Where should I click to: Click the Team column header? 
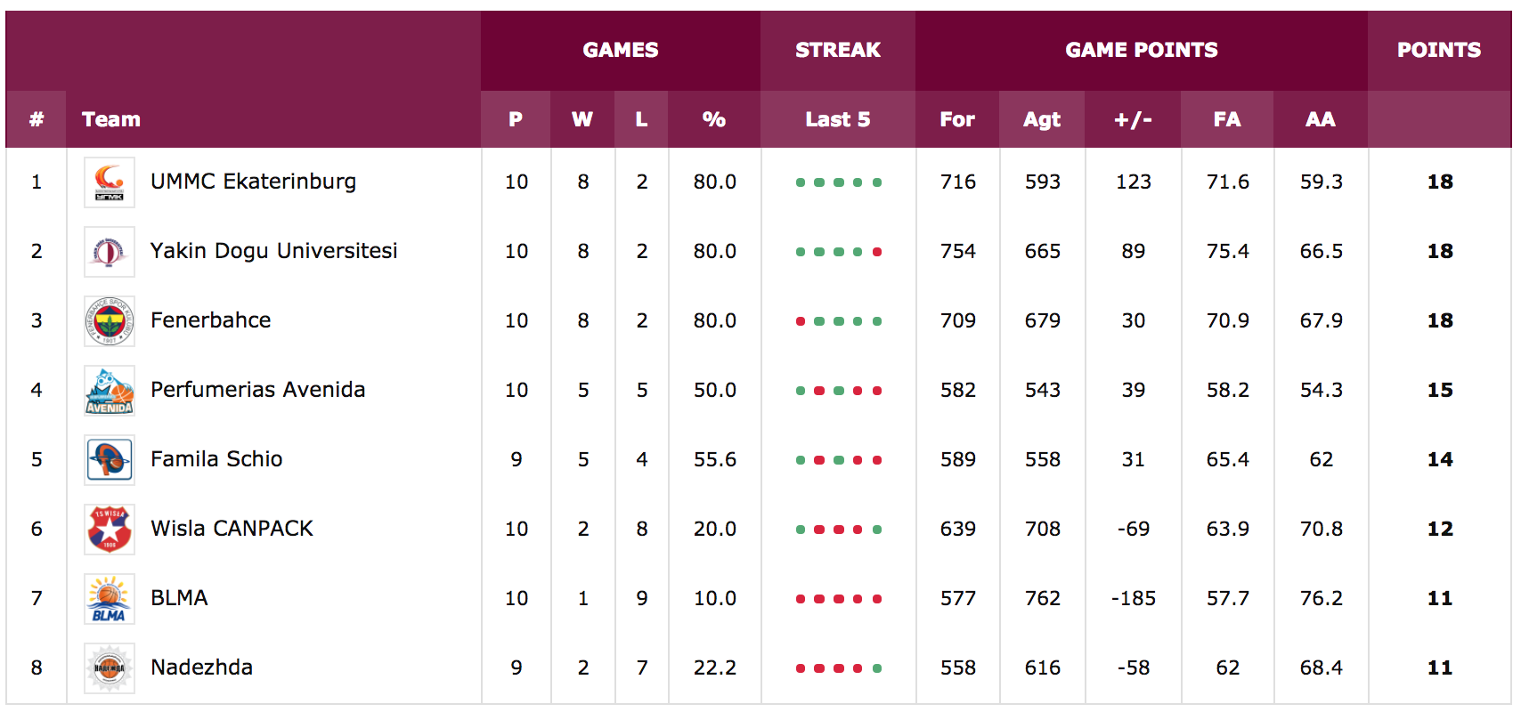(111, 119)
